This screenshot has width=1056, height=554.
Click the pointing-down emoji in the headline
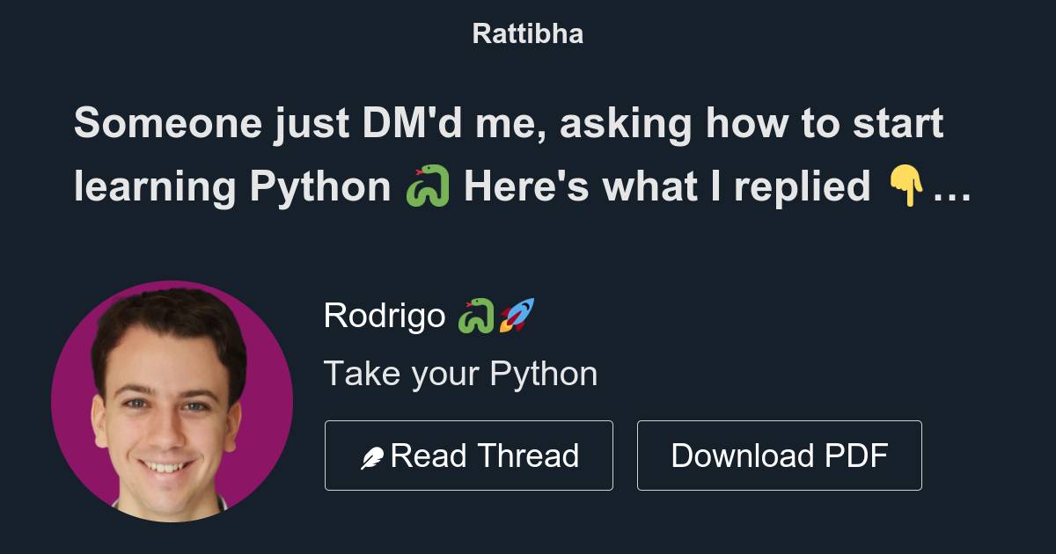[x=908, y=186]
